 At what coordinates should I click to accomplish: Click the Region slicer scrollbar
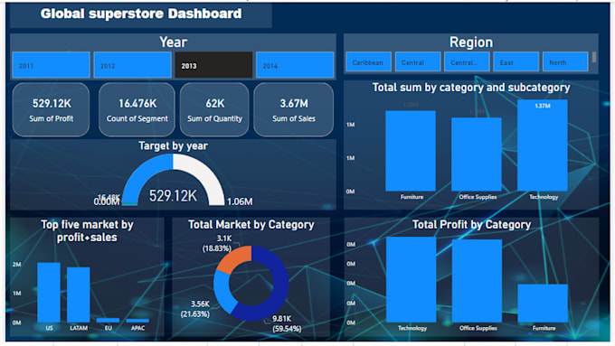[594, 57]
